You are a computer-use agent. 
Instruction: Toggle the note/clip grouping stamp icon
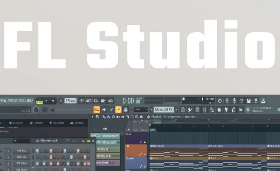click(x=126, y=110)
